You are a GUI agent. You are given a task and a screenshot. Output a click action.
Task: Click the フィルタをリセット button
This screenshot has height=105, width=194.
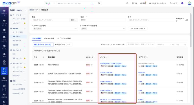pyautogui.click(x=138, y=29)
